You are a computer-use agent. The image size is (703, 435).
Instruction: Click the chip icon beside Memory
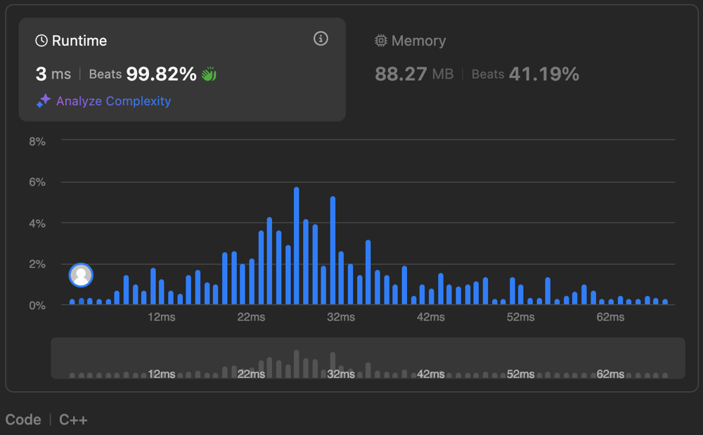tap(381, 41)
